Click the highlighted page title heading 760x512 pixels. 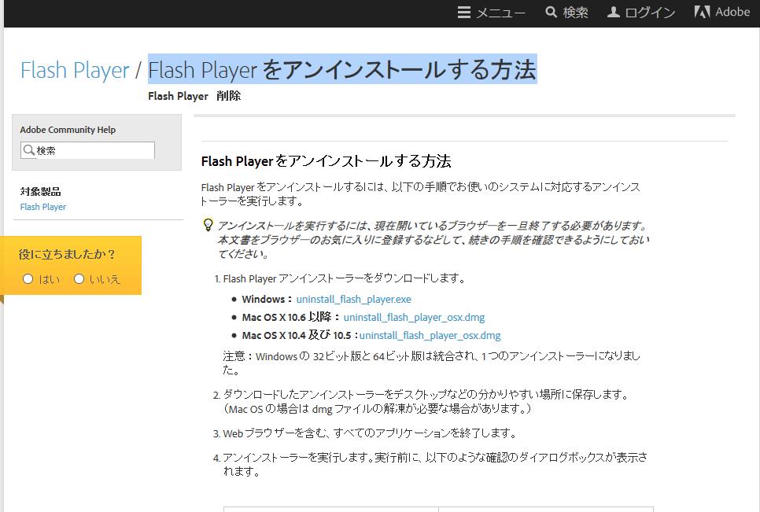(342, 69)
